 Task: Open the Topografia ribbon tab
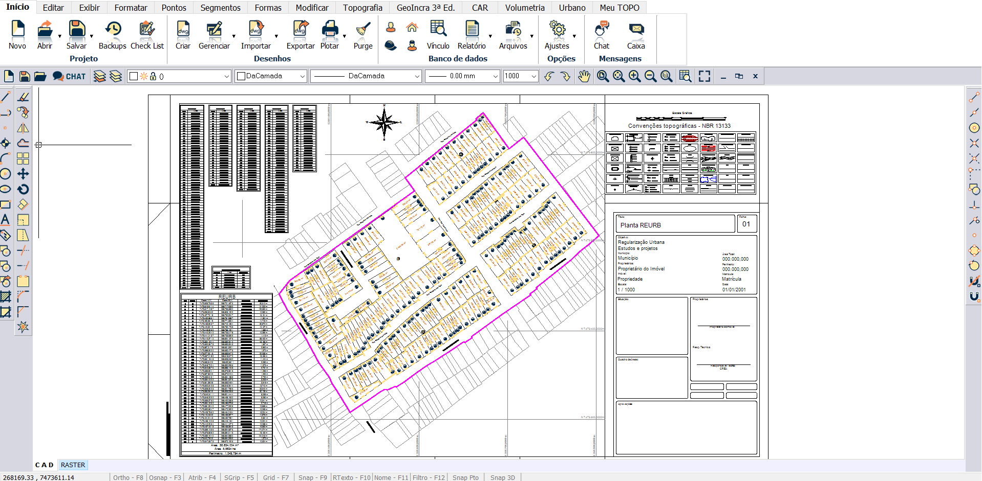pyautogui.click(x=362, y=8)
